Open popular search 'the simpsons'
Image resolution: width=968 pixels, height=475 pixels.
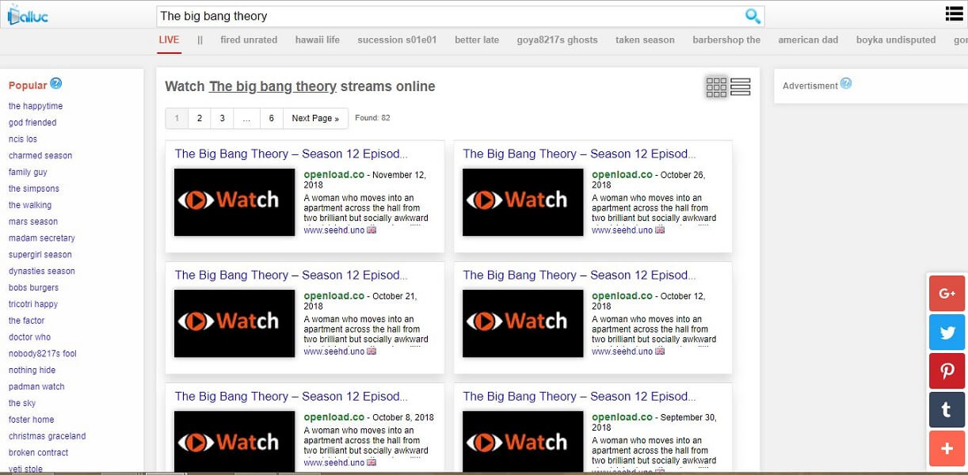pos(34,188)
